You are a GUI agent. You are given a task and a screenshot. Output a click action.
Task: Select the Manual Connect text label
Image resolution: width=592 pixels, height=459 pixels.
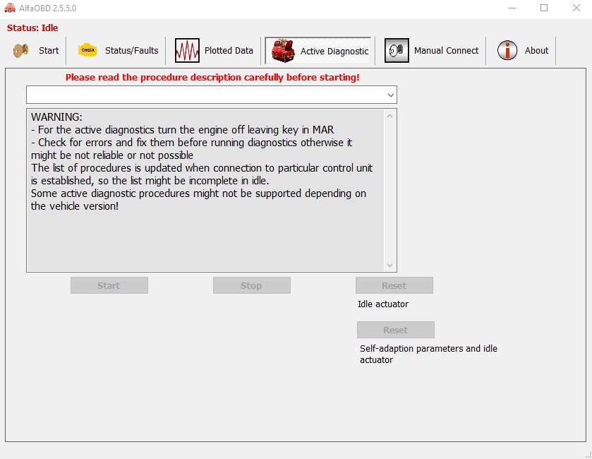(446, 50)
